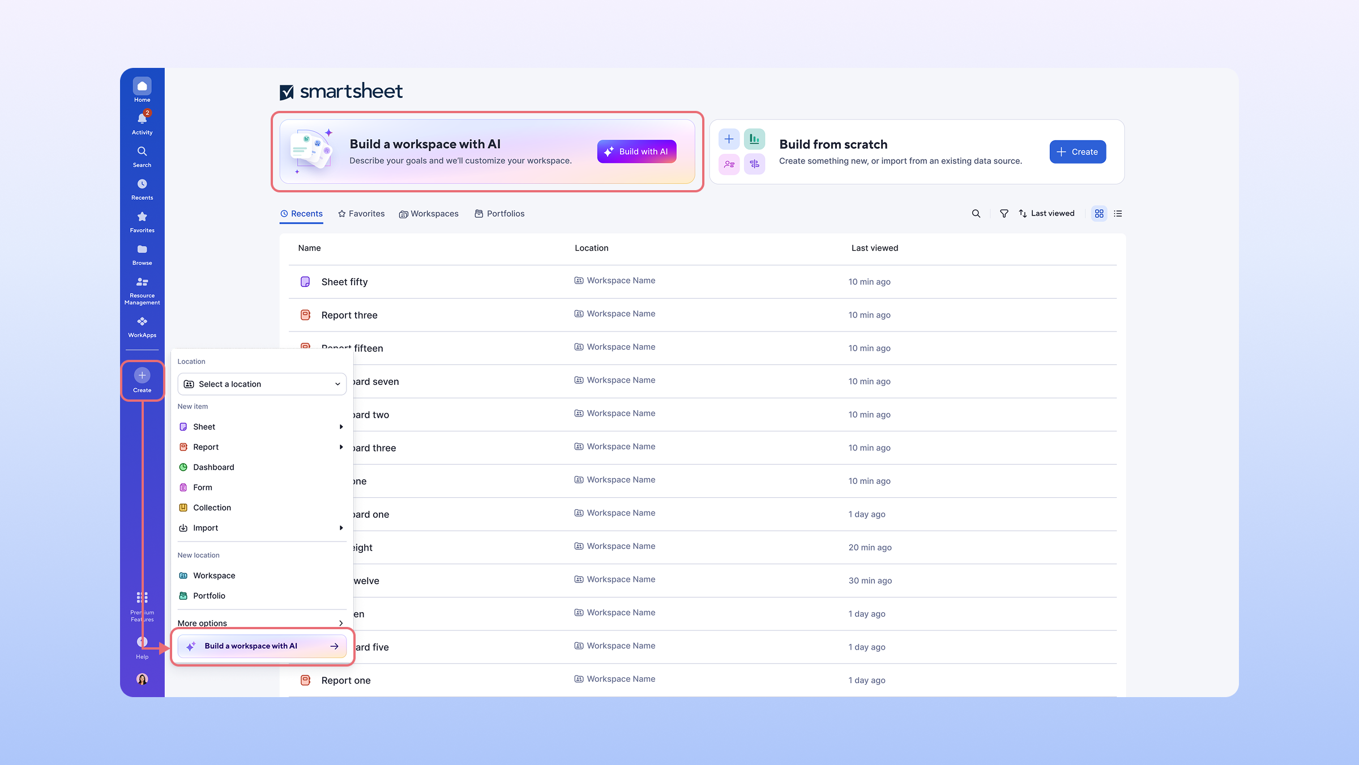Choose Form from the New item menu
1359x765 pixels.
pyautogui.click(x=262, y=488)
